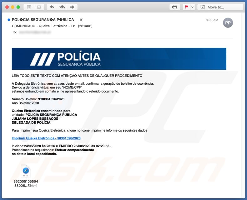Screen dimensions: 247x200
Task: Print the email using the printer icon
Action: click(175, 7)
